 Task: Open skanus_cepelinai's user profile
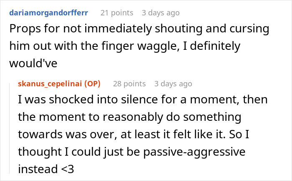50,84
